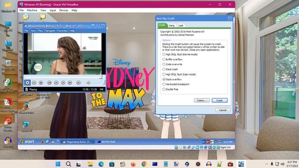The height and width of the screenshot is (168, 299).
Task: Select the Crash tab in Not My Fault
Action: [x=162, y=25]
